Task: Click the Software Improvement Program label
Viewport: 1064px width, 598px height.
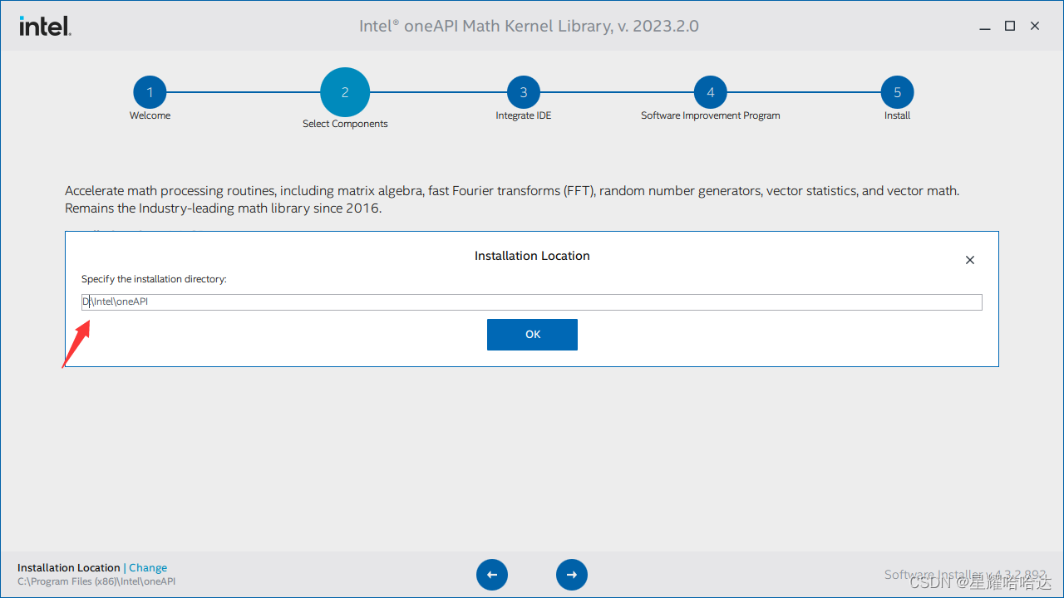Action: pyautogui.click(x=710, y=115)
